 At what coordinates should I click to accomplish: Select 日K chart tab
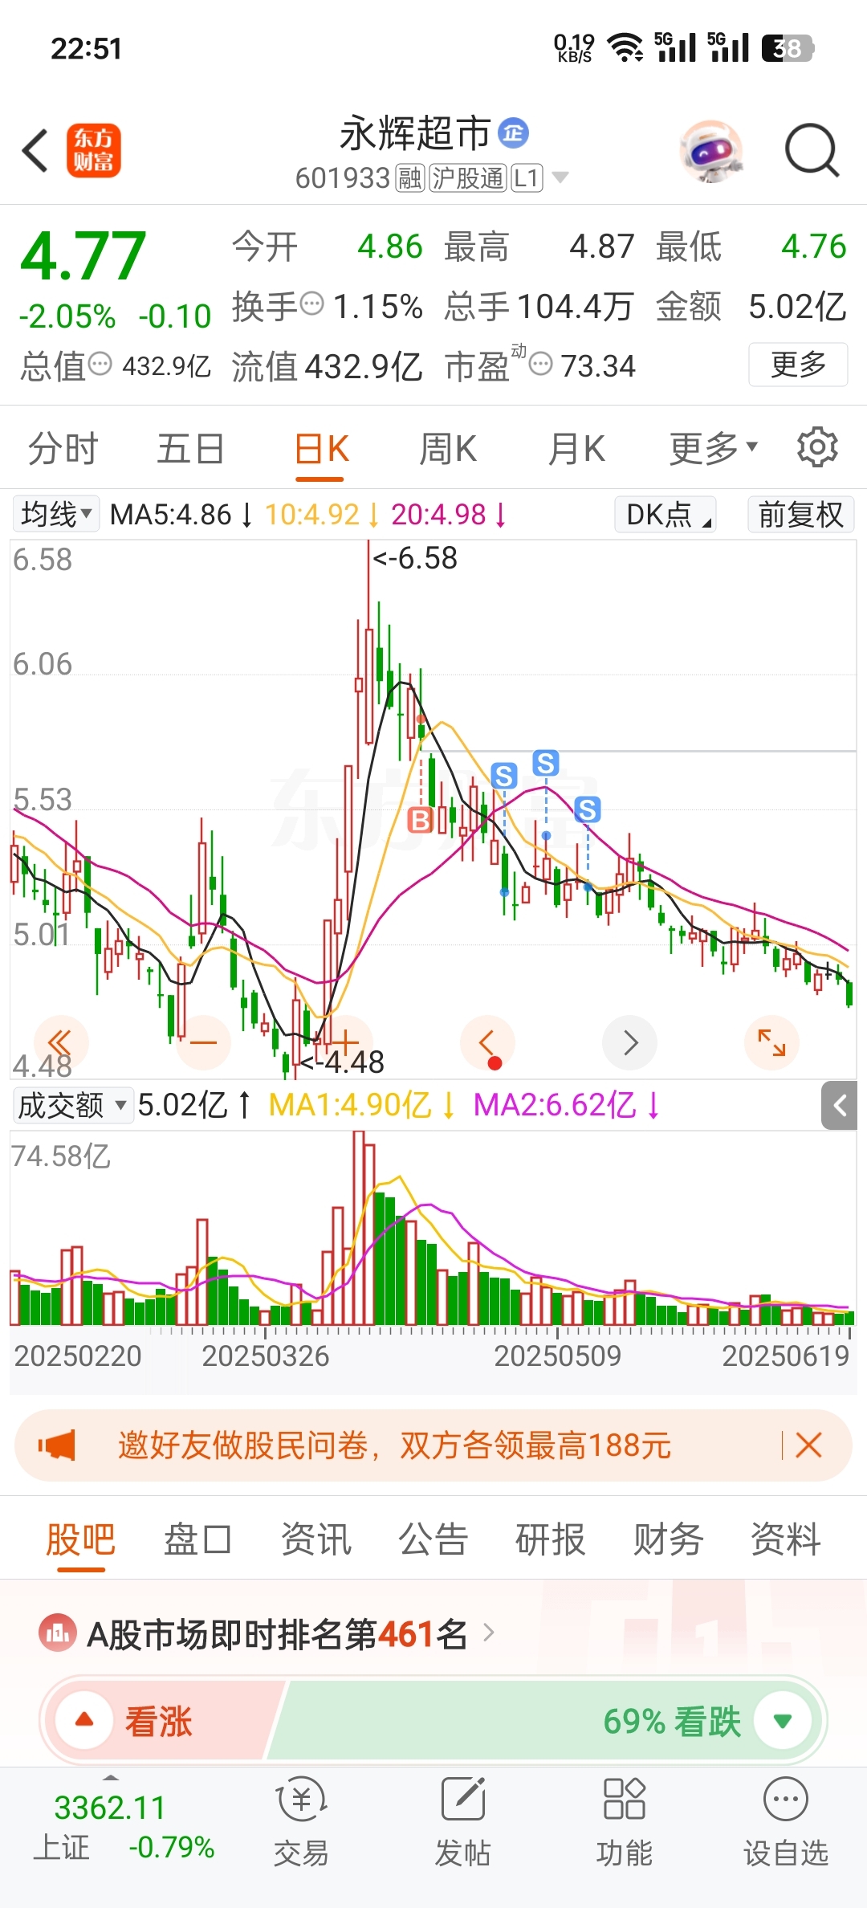321,447
